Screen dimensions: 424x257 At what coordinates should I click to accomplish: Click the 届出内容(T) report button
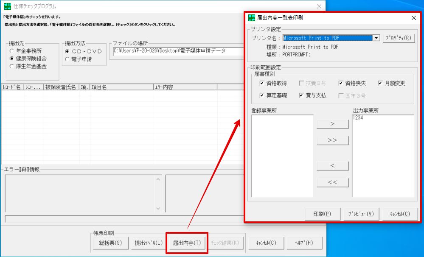click(187, 243)
